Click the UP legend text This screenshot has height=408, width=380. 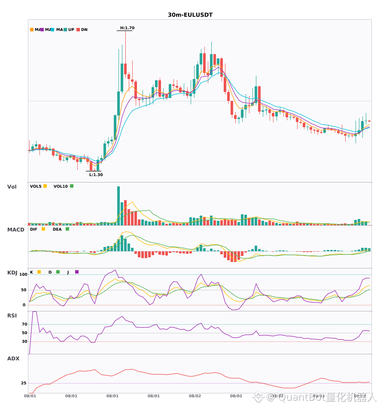tap(71, 30)
